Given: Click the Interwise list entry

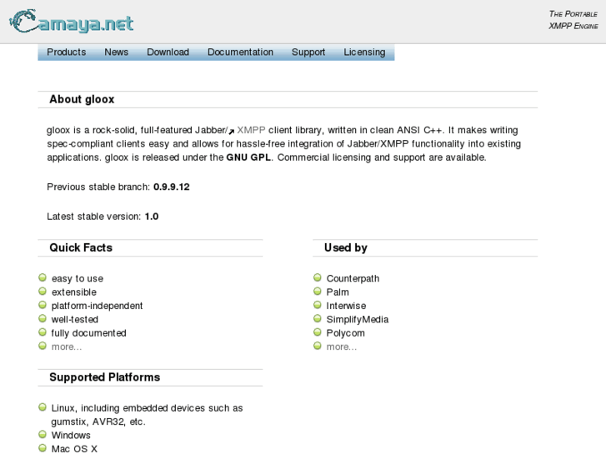Looking at the screenshot, I should tap(346, 306).
